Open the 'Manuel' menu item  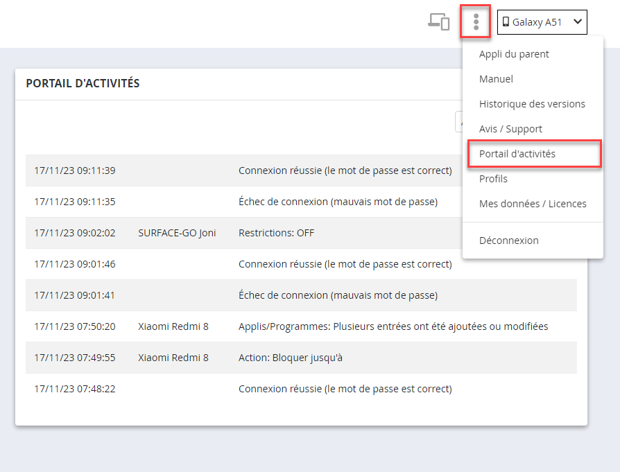point(496,79)
